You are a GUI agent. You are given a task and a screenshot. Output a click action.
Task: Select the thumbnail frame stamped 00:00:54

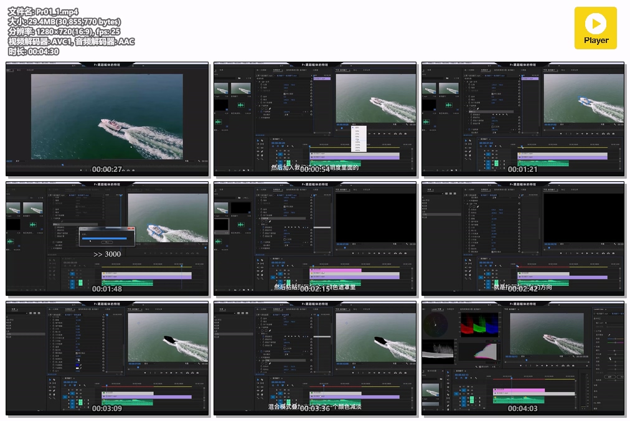point(315,118)
